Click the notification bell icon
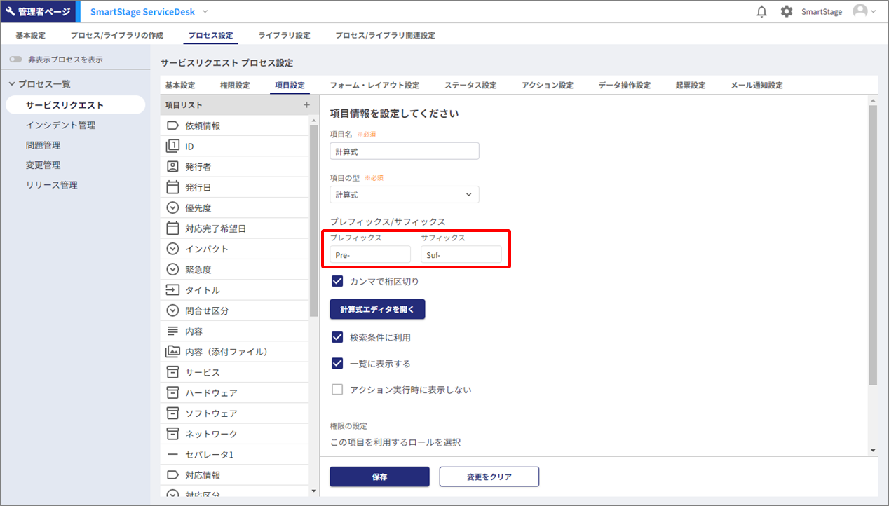 click(x=762, y=12)
